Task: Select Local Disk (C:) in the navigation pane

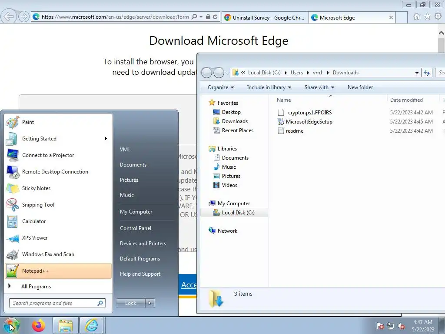Action: click(234, 212)
